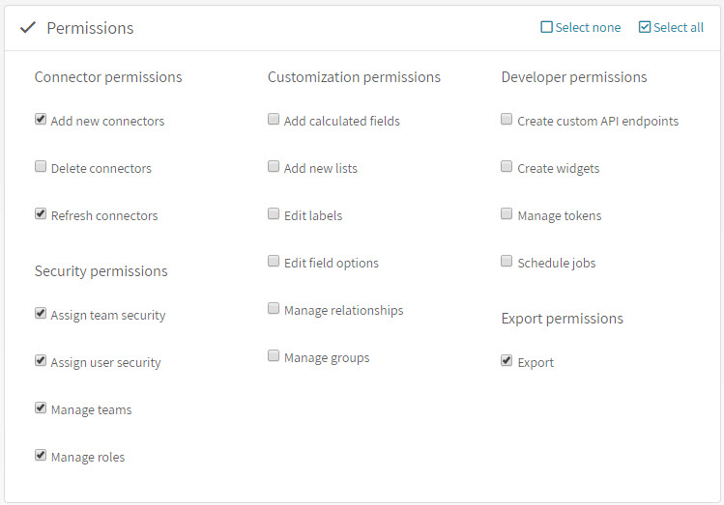Uncheck Assign user security
This screenshot has width=724, height=505.
click(41, 360)
